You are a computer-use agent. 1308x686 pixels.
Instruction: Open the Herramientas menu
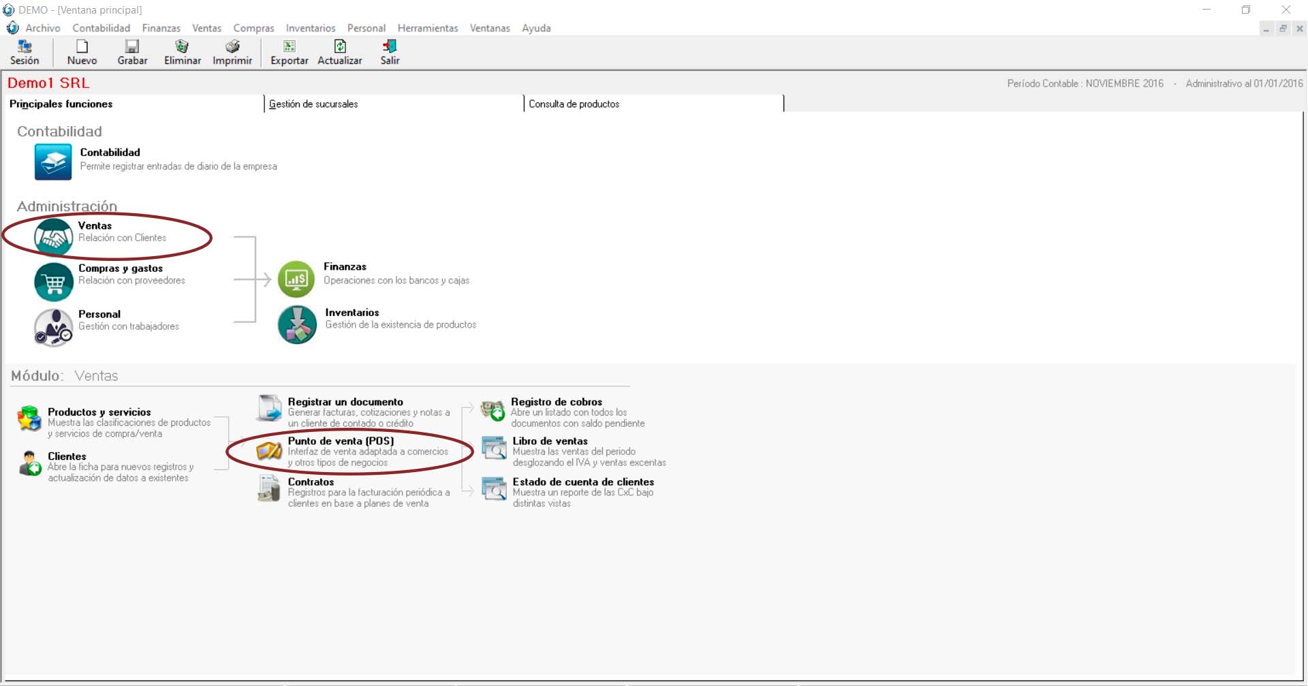[x=427, y=28]
